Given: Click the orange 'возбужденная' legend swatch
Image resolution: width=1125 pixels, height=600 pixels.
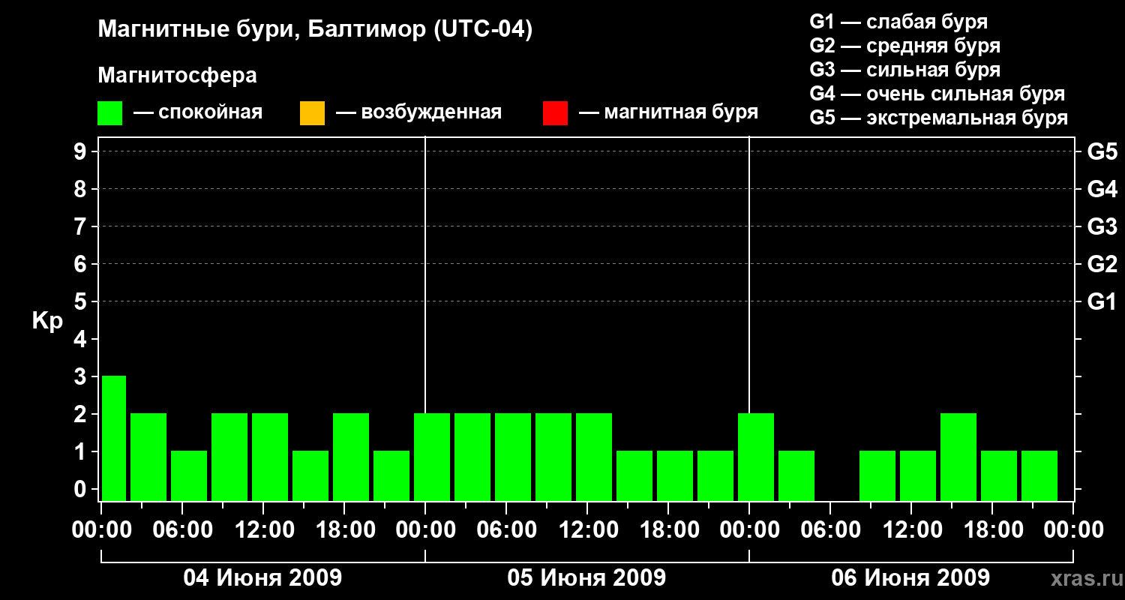Looking at the screenshot, I should [x=312, y=113].
